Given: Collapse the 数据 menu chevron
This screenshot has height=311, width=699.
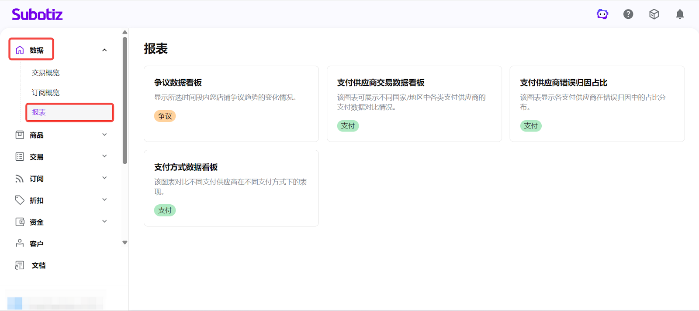Looking at the screenshot, I should point(104,50).
